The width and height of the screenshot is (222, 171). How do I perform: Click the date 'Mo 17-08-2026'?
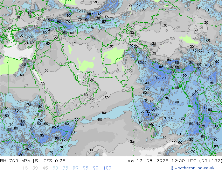(x=148, y=161)
